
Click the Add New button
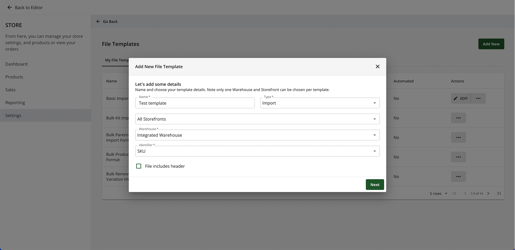click(x=491, y=44)
